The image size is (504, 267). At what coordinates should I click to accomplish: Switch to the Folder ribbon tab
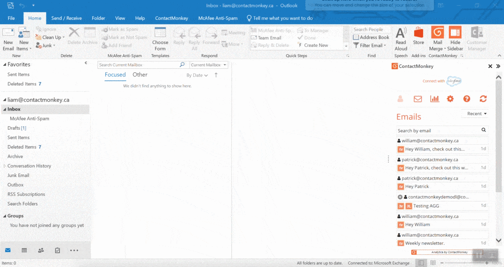click(98, 18)
